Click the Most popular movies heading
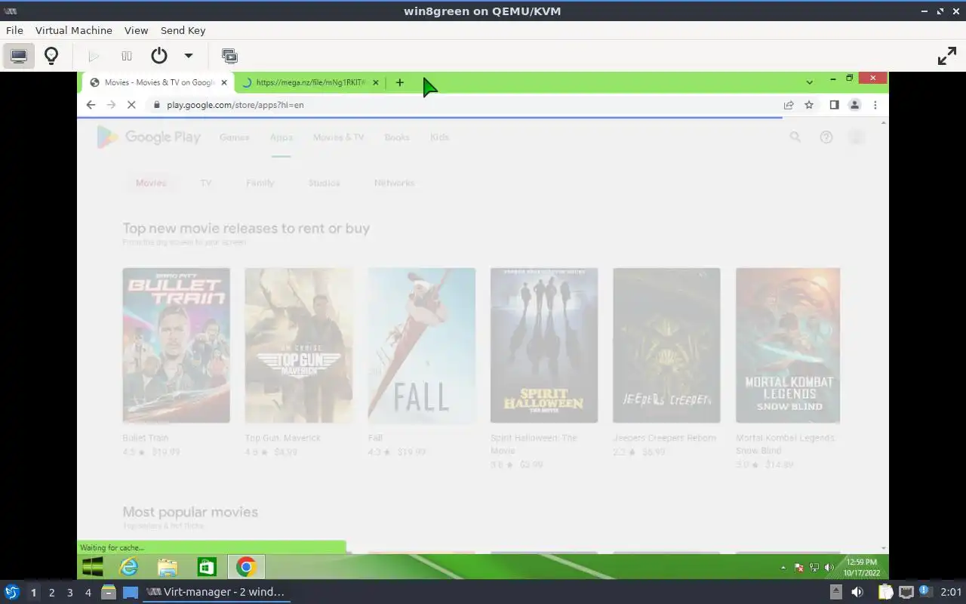This screenshot has height=604, width=966. pos(190,512)
